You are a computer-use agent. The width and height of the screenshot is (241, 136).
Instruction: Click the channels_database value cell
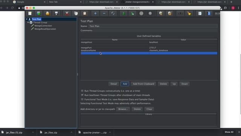coord(183,50)
